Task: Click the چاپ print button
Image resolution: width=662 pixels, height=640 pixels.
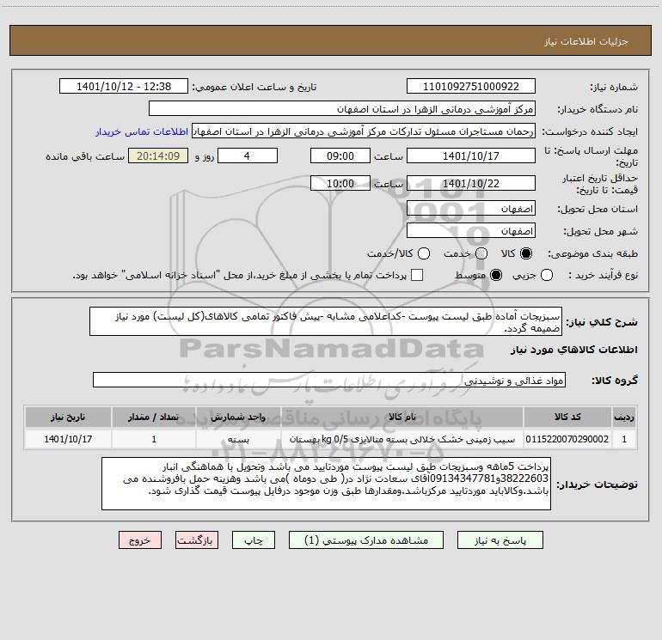Action: [254, 540]
